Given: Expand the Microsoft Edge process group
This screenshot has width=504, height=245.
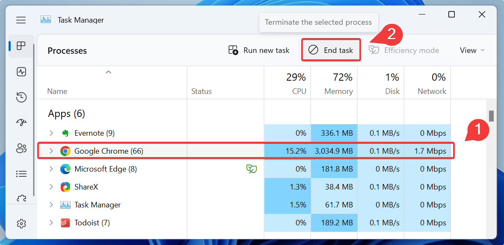Looking at the screenshot, I should (x=51, y=169).
